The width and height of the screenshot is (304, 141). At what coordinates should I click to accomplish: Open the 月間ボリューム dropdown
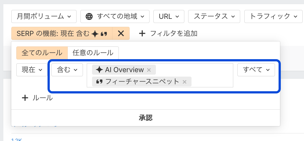click(x=44, y=17)
